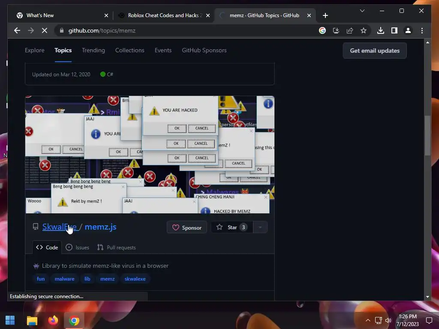Toggle the Chrome side panel icon
The height and width of the screenshot is (329, 439).
pos(394,30)
